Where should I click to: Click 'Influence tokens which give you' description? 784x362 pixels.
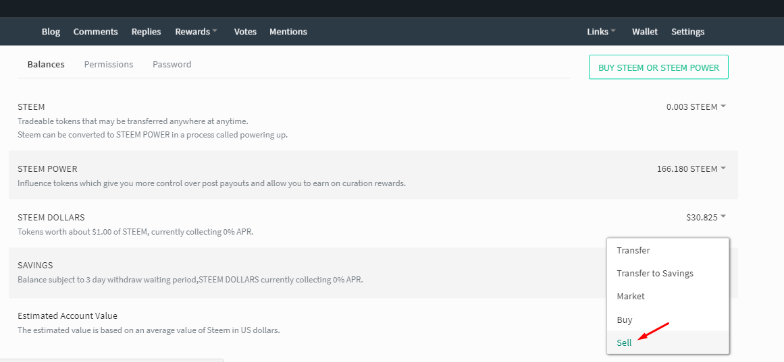coord(211,183)
